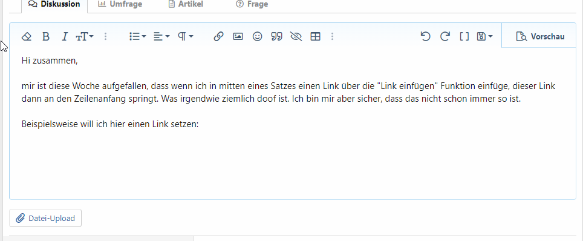Click the insert image icon
This screenshot has width=583, height=241.
(x=238, y=36)
